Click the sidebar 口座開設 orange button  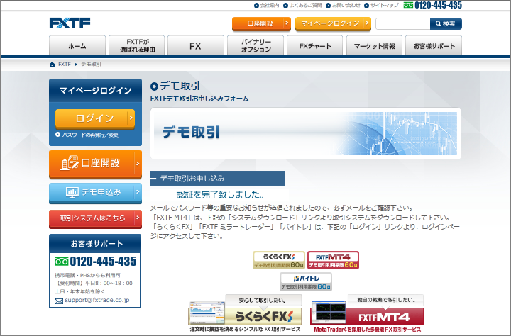click(96, 164)
